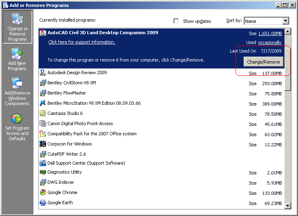
Task: Select CutePDF Writer 2.6 in the list
Action: tap(67, 154)
